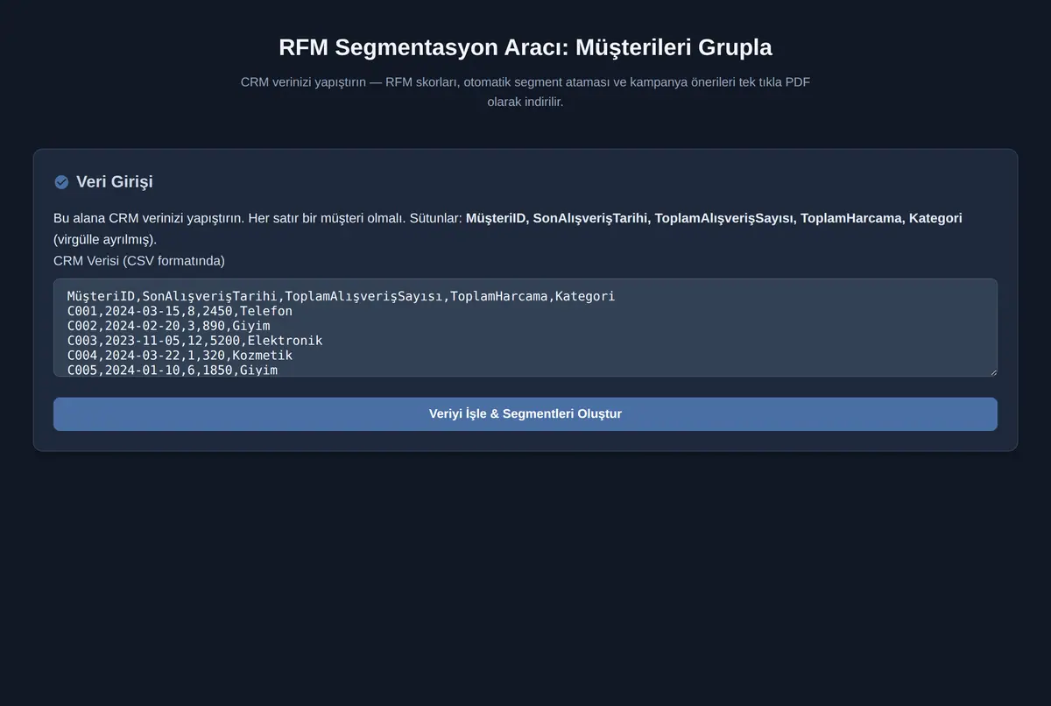Click the C003 Elektronik data row

click(194, 341)
